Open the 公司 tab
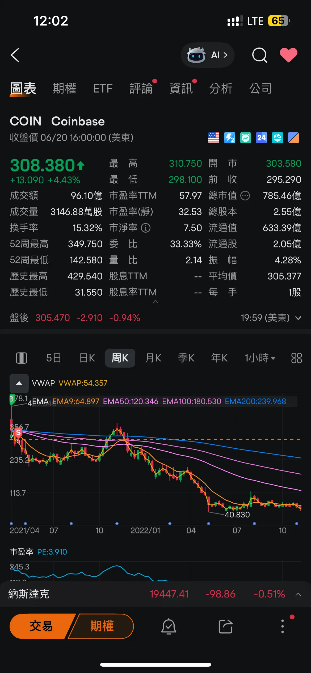The width and height of the screenshot is (311, 673). (x=261, y=89)
